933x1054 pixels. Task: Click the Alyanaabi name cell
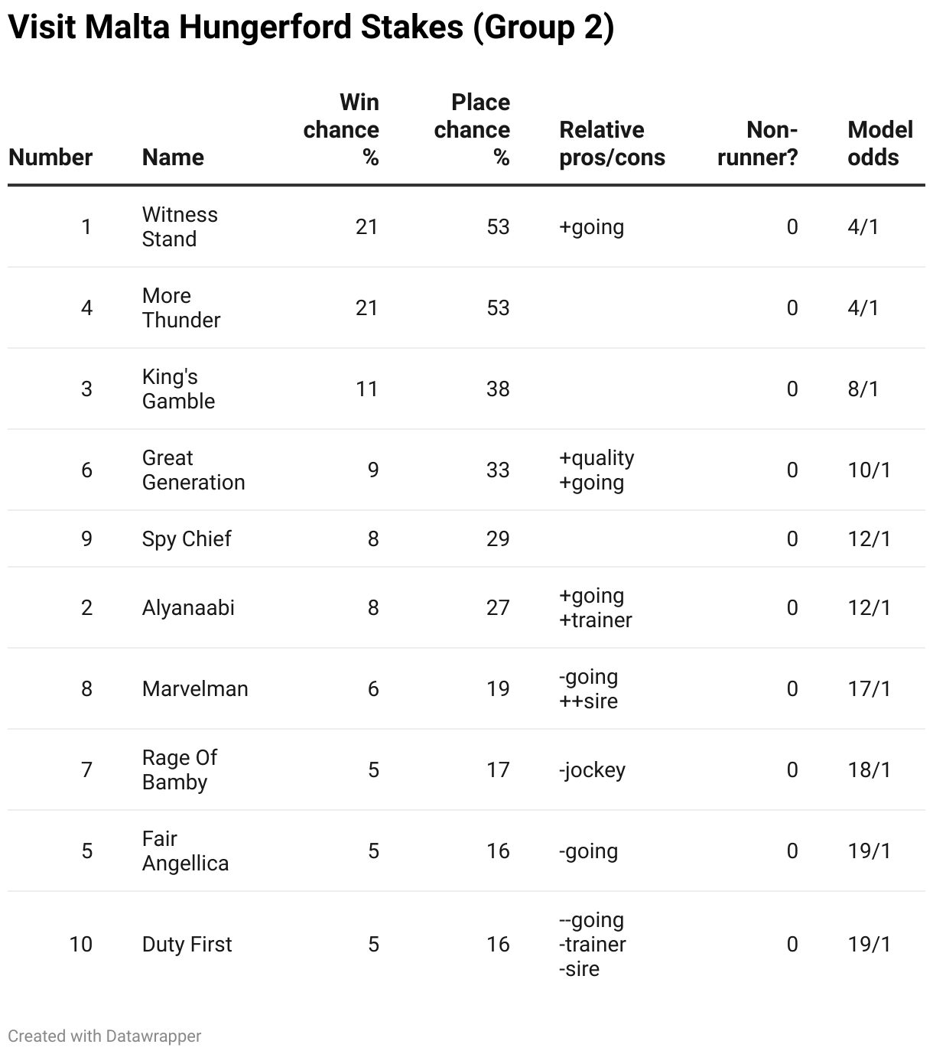tap(188, 608)
